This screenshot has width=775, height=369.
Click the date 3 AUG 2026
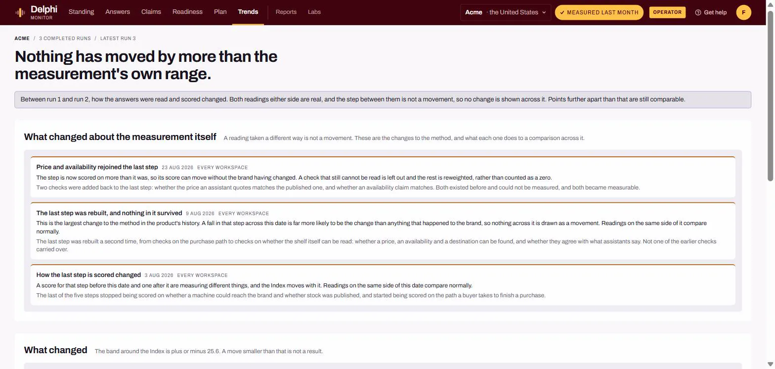159,276
